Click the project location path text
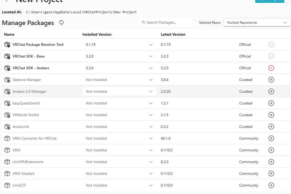The width and height of the screenshot is (291, 194). [x=81, y=12]
